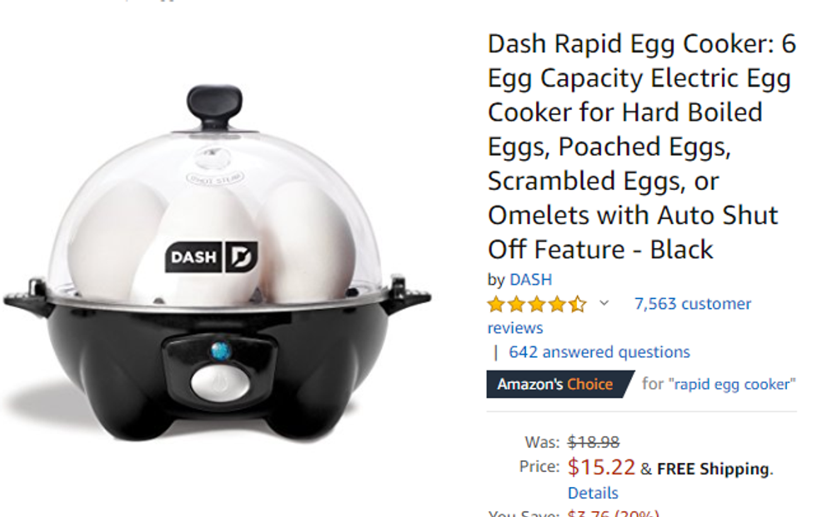The width and height of the screenshot is (817, 517).
Task: Open the DASH brand link
Action: (530, 280)
